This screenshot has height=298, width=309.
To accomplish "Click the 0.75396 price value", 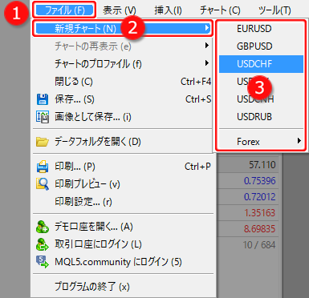I will [x=259, y=181].
